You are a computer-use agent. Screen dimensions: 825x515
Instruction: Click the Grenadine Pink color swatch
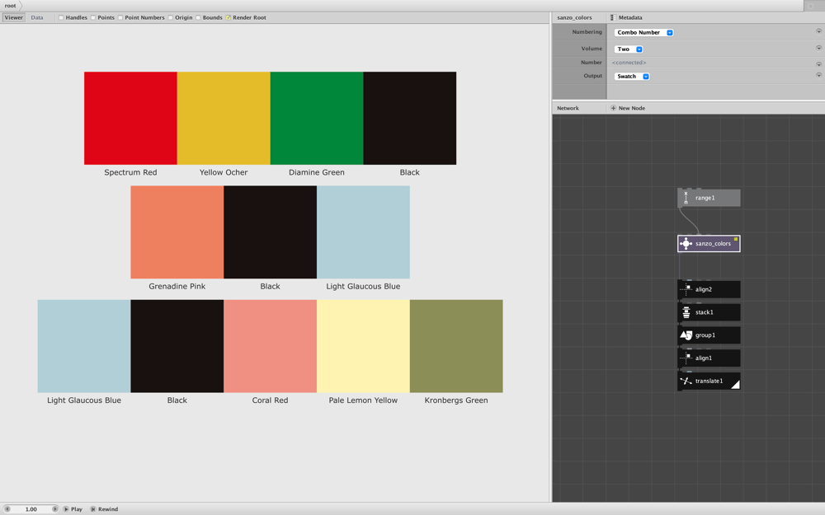coord(177,232)
